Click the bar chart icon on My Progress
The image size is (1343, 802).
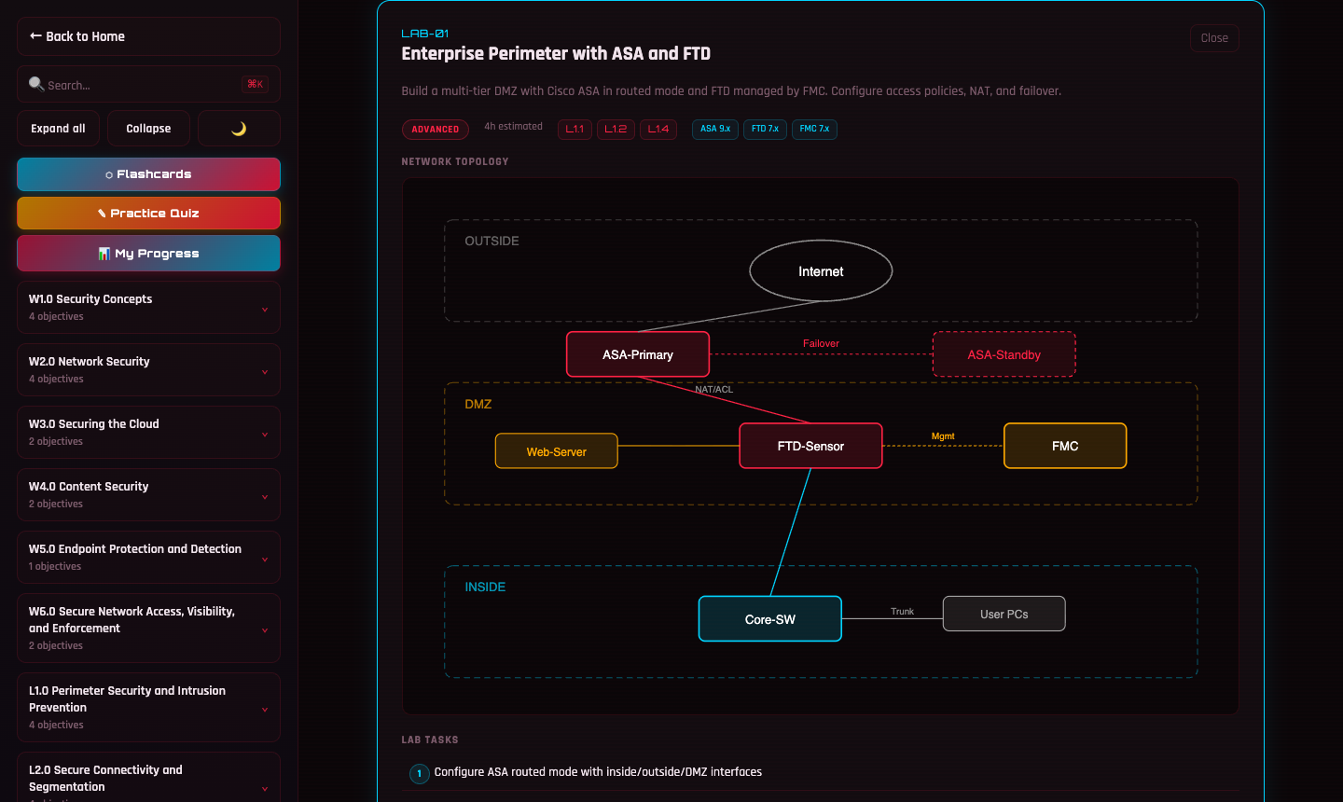coord(104,253)
